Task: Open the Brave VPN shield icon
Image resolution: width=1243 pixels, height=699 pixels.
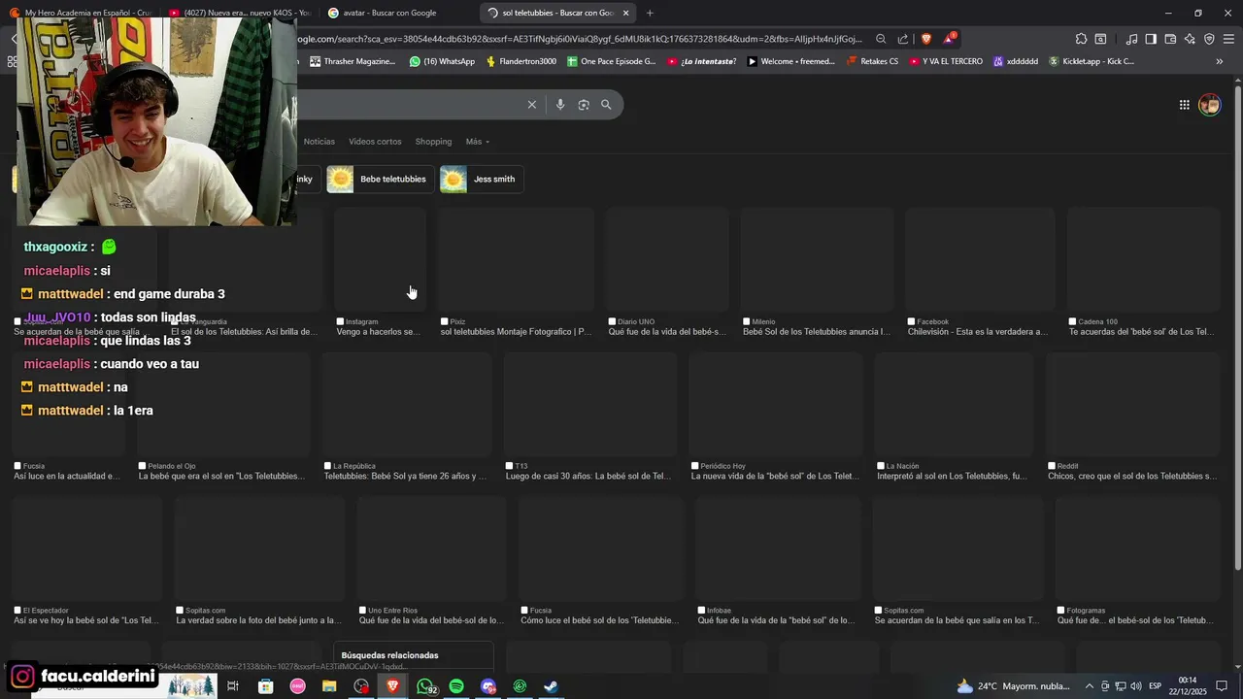Action: pyautogui.click(x=1209, y=39)
